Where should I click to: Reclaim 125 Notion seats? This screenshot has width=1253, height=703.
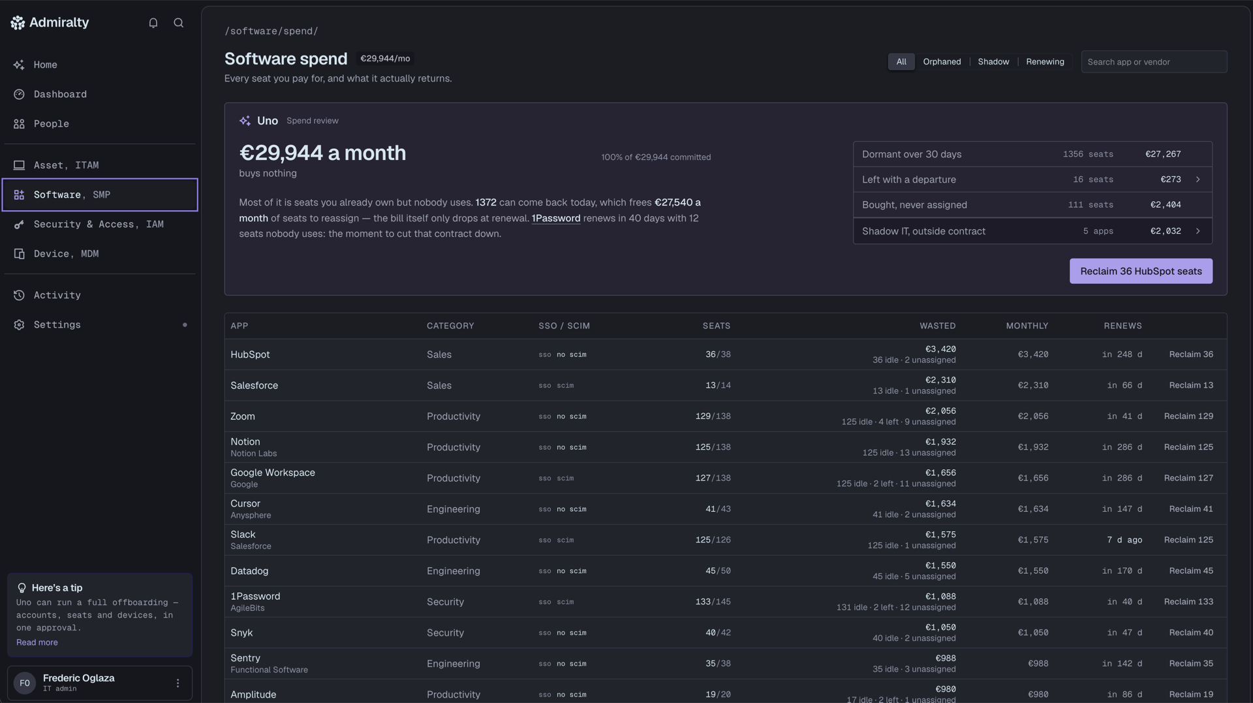coord(1188,447)
